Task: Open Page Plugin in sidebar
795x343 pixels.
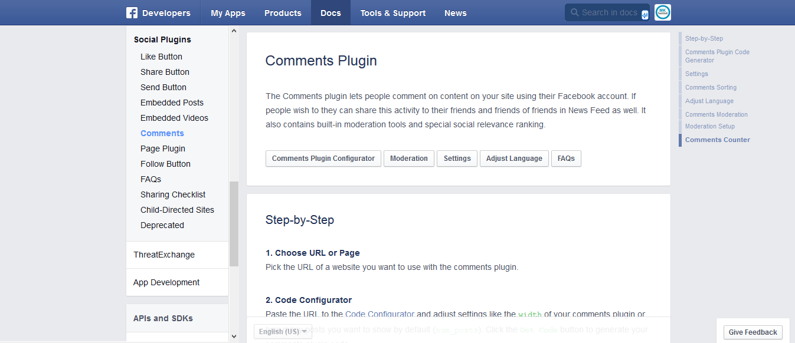Action: click(163, 149)
